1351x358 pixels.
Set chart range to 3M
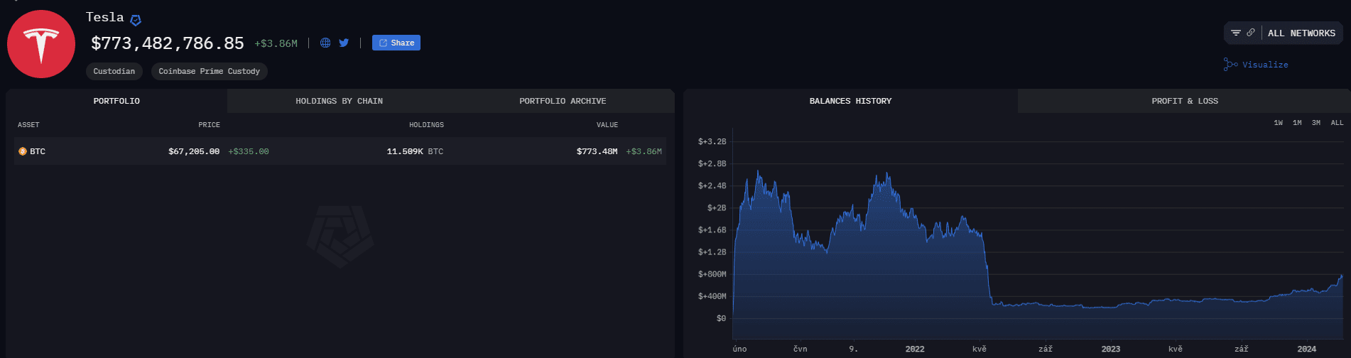[1316, 123]
